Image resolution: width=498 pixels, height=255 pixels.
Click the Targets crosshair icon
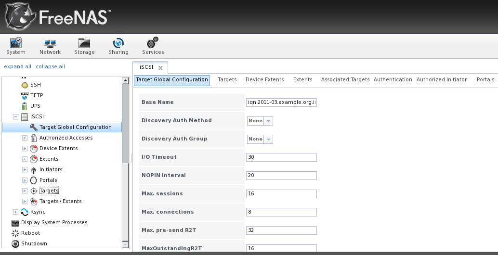(34, 191)
